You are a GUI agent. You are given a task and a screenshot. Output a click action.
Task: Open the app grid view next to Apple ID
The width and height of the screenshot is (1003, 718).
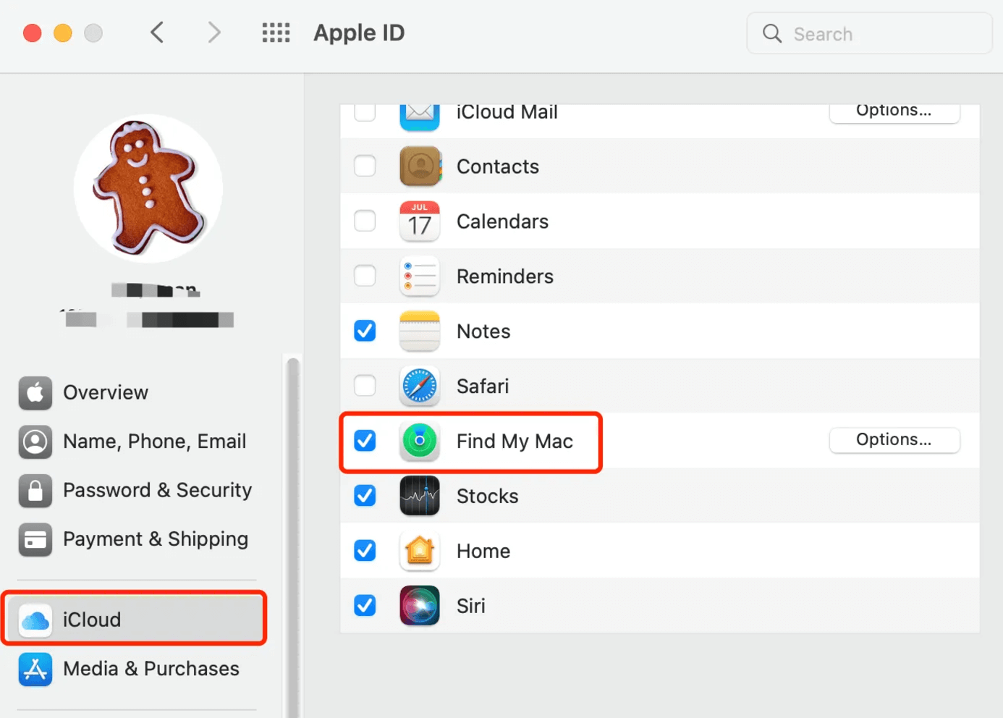tap(276, 33)
